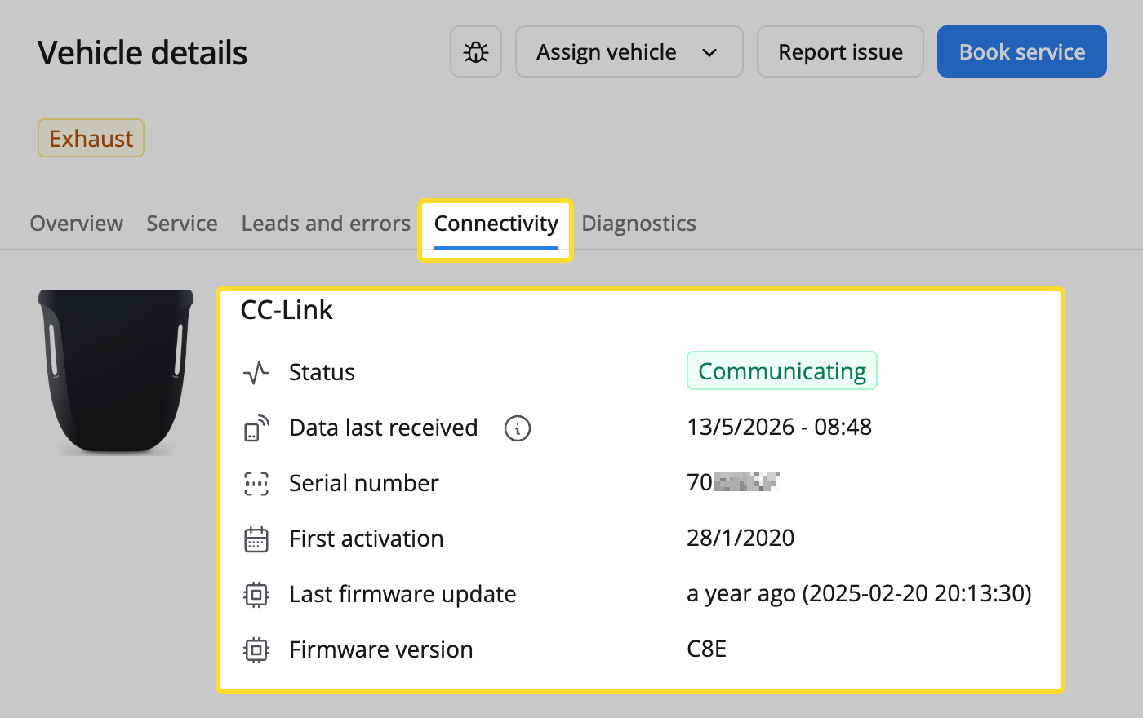This screenshot has height=718, width=1143.
Task: Click the Report issue button
Action: point(840,51)
